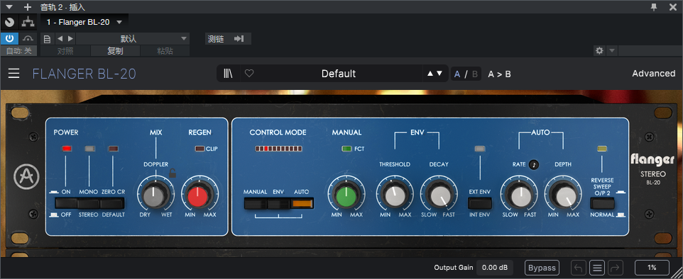Click the window resize grip corner
Image resolution: width=683 pixels, height=279 pixels.
[677, 273]
